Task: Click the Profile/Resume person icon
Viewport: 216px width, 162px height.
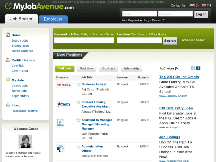Action: click(8, 60)
